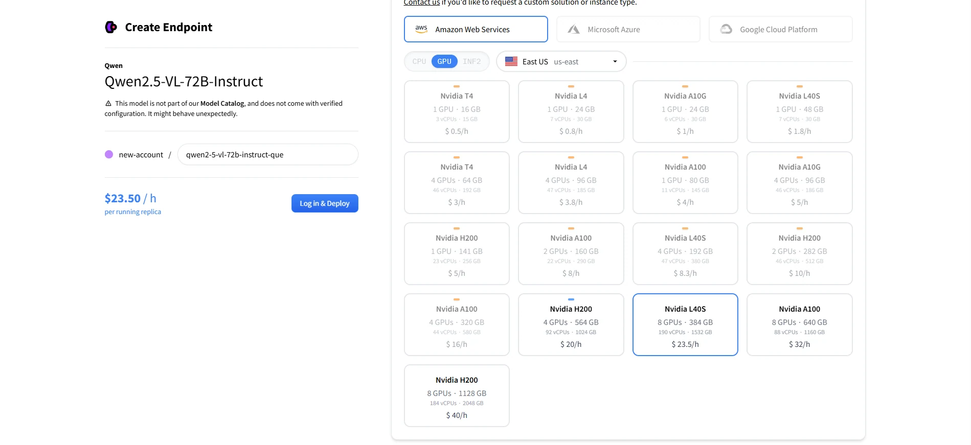Click the "Qwen2.5-VL-72B-Instruct" model title
This screenshot has height=445, width=971.
pyautogui.click(x=184, y=82)
